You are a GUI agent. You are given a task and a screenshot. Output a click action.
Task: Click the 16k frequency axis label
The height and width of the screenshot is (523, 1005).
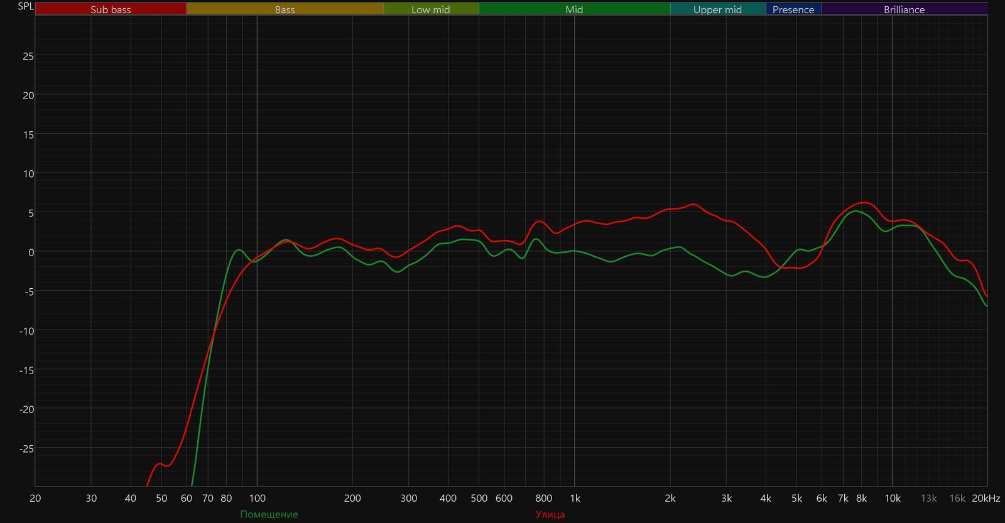[x=957, y=498]
